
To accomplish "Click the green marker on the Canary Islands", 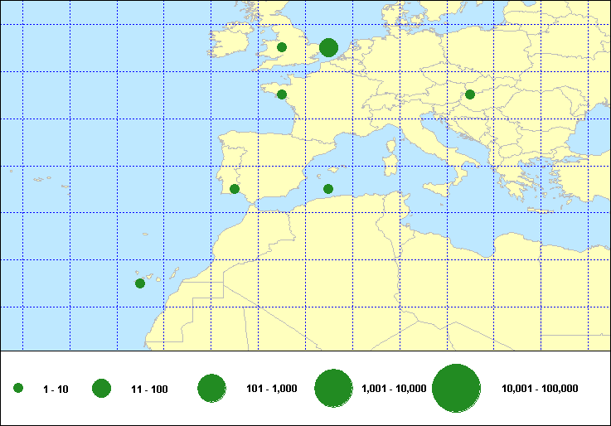I will pos(140,283).
